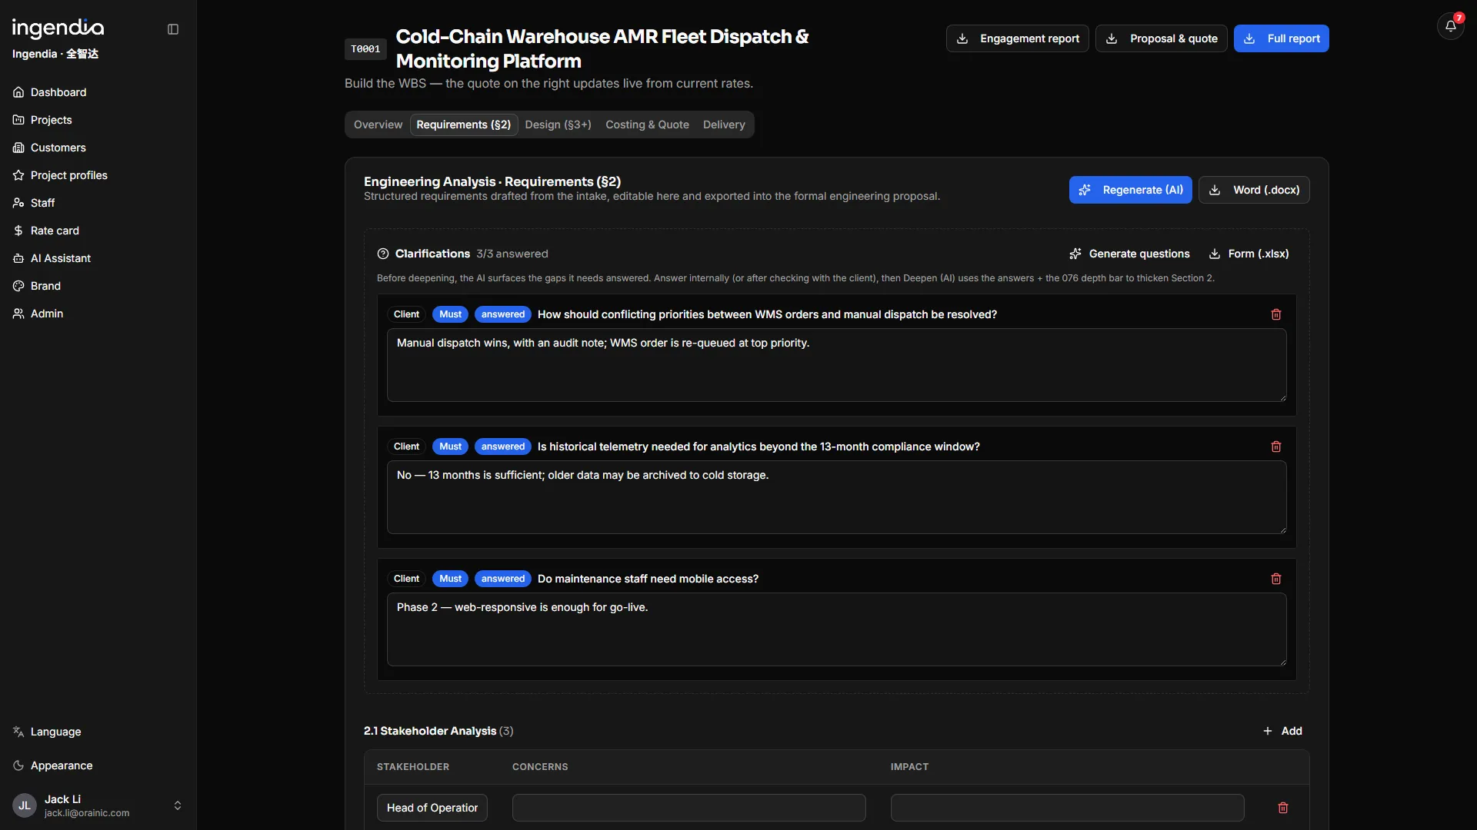Delete the historical telemetry clarification
The height and width of the screenshot is (830, 1477).
point(1276,447)
